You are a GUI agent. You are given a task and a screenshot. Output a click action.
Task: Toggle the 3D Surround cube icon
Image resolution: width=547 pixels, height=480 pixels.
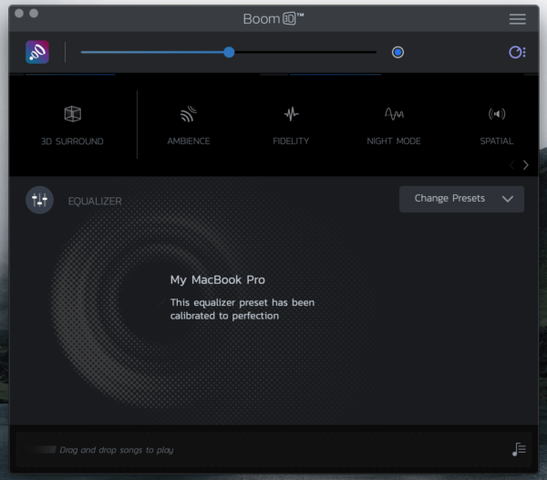click(x=72, y=114)
